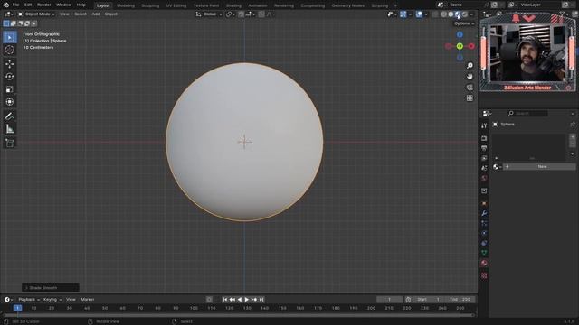Click the Blender logo icon
This screenshot has width=579, height=325.
coord(6,5)
